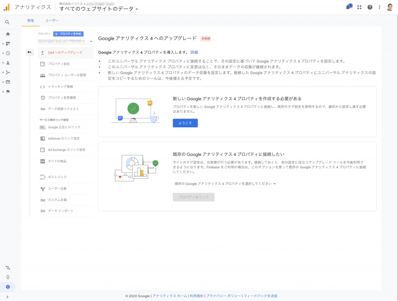Expand the sidebar with bottom chevron
The height and width of the screenshot is (301, 398).
point(7,297)
